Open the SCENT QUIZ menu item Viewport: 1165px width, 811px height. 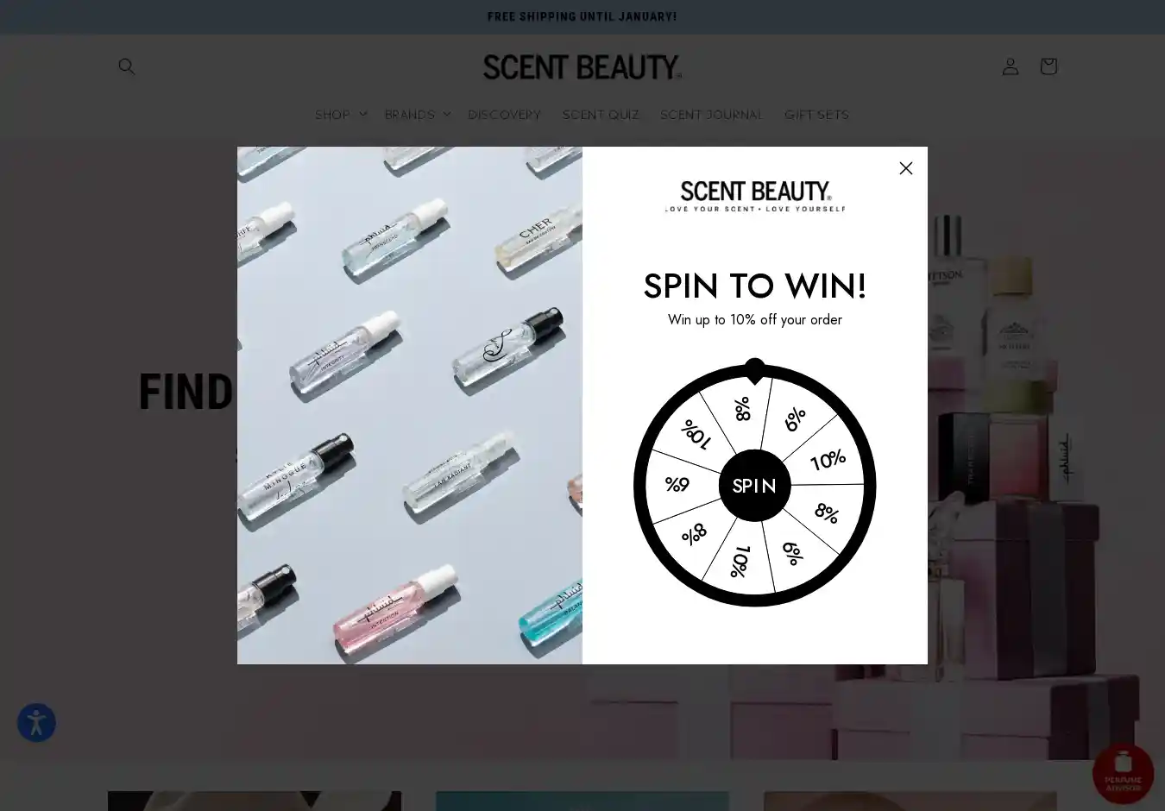click(x=601, y=114)
